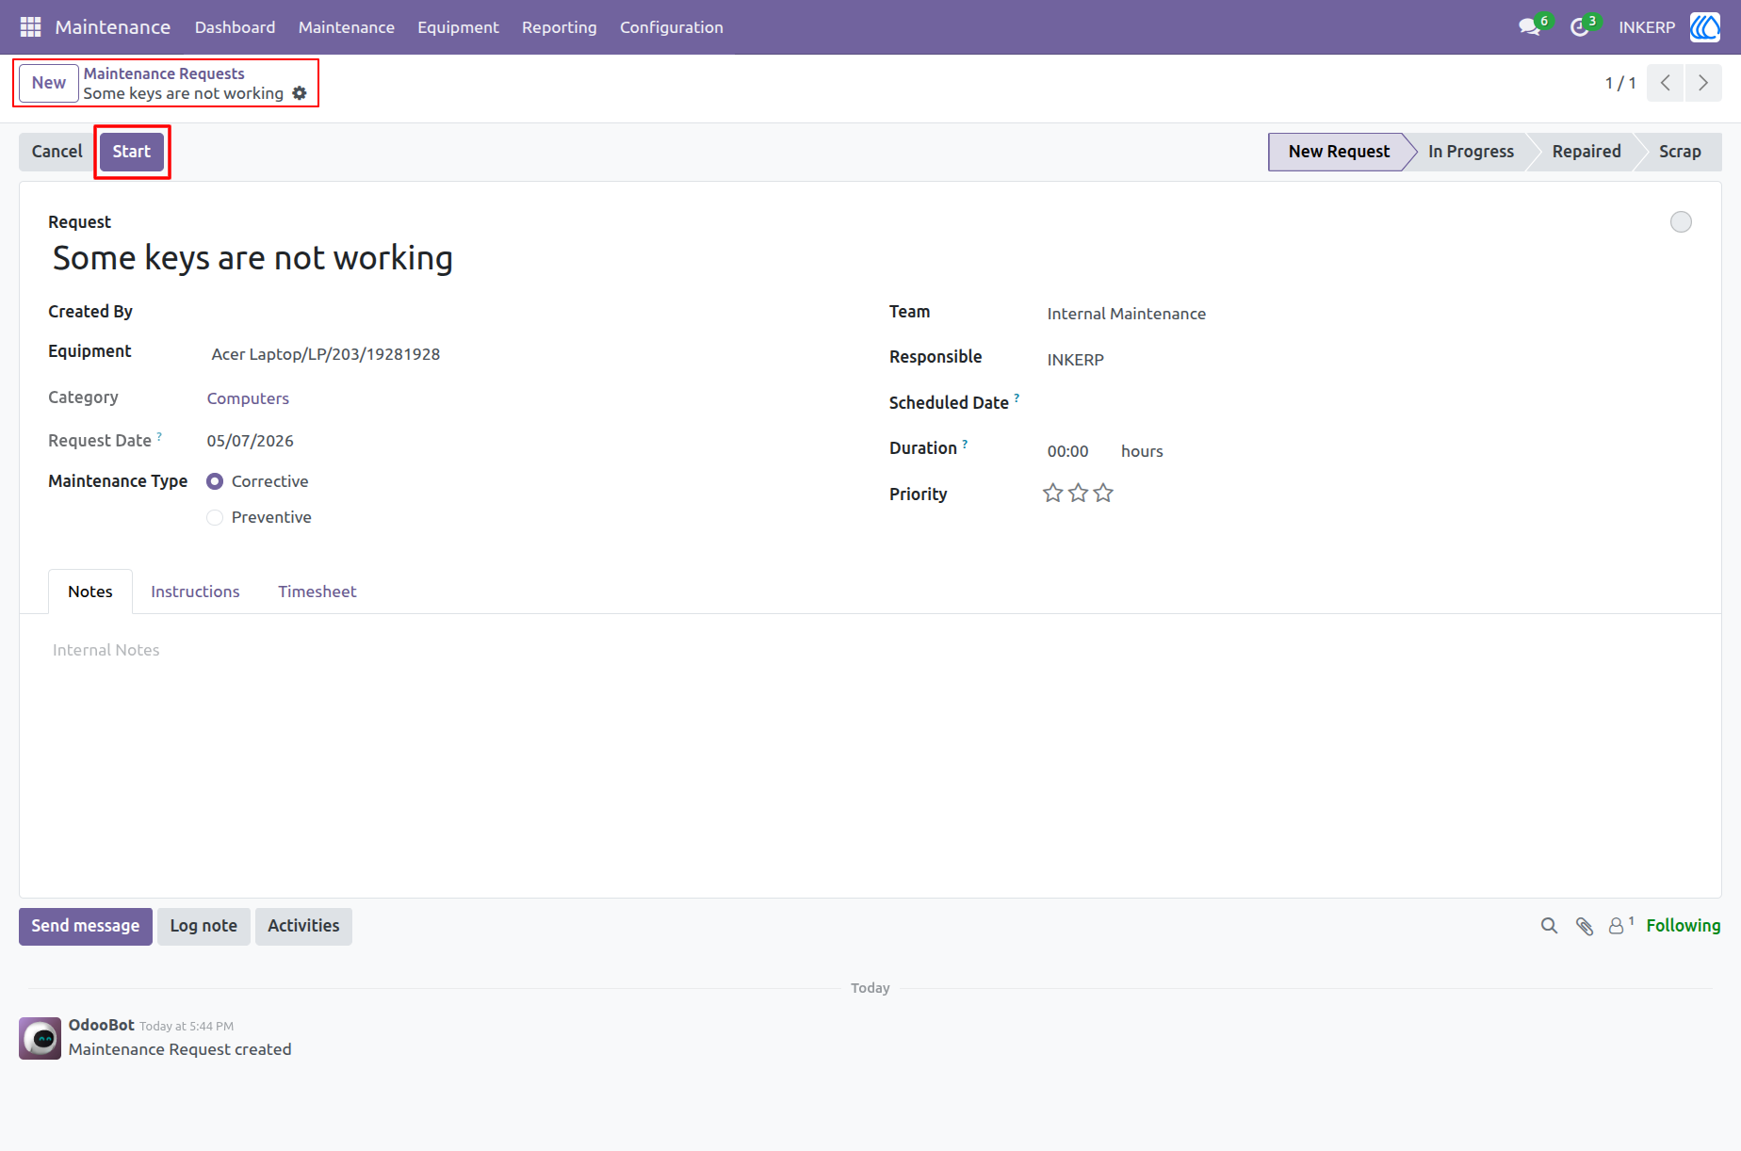This screenshot has height=1151, width=1741.
Task: Switch to the Instructions tab
Action: (195, 592)
